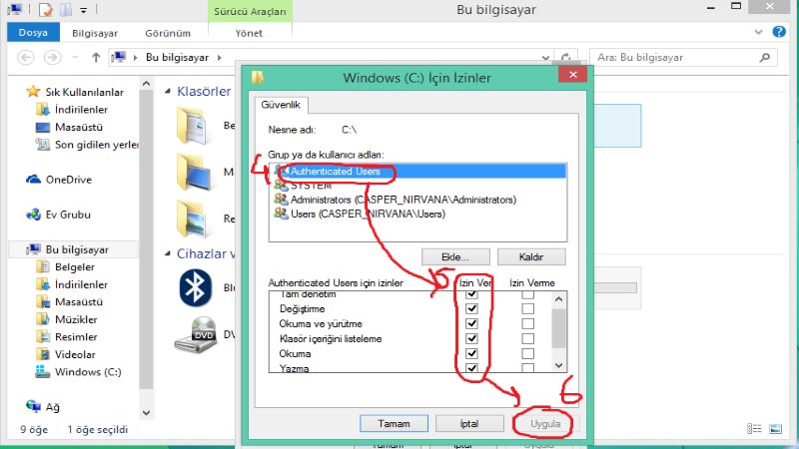Image resolution: width=799 pixels, height=449 pixels.
Task: Open Sık Kullanılanlar star icon
Action: click(x=33, y=92)
